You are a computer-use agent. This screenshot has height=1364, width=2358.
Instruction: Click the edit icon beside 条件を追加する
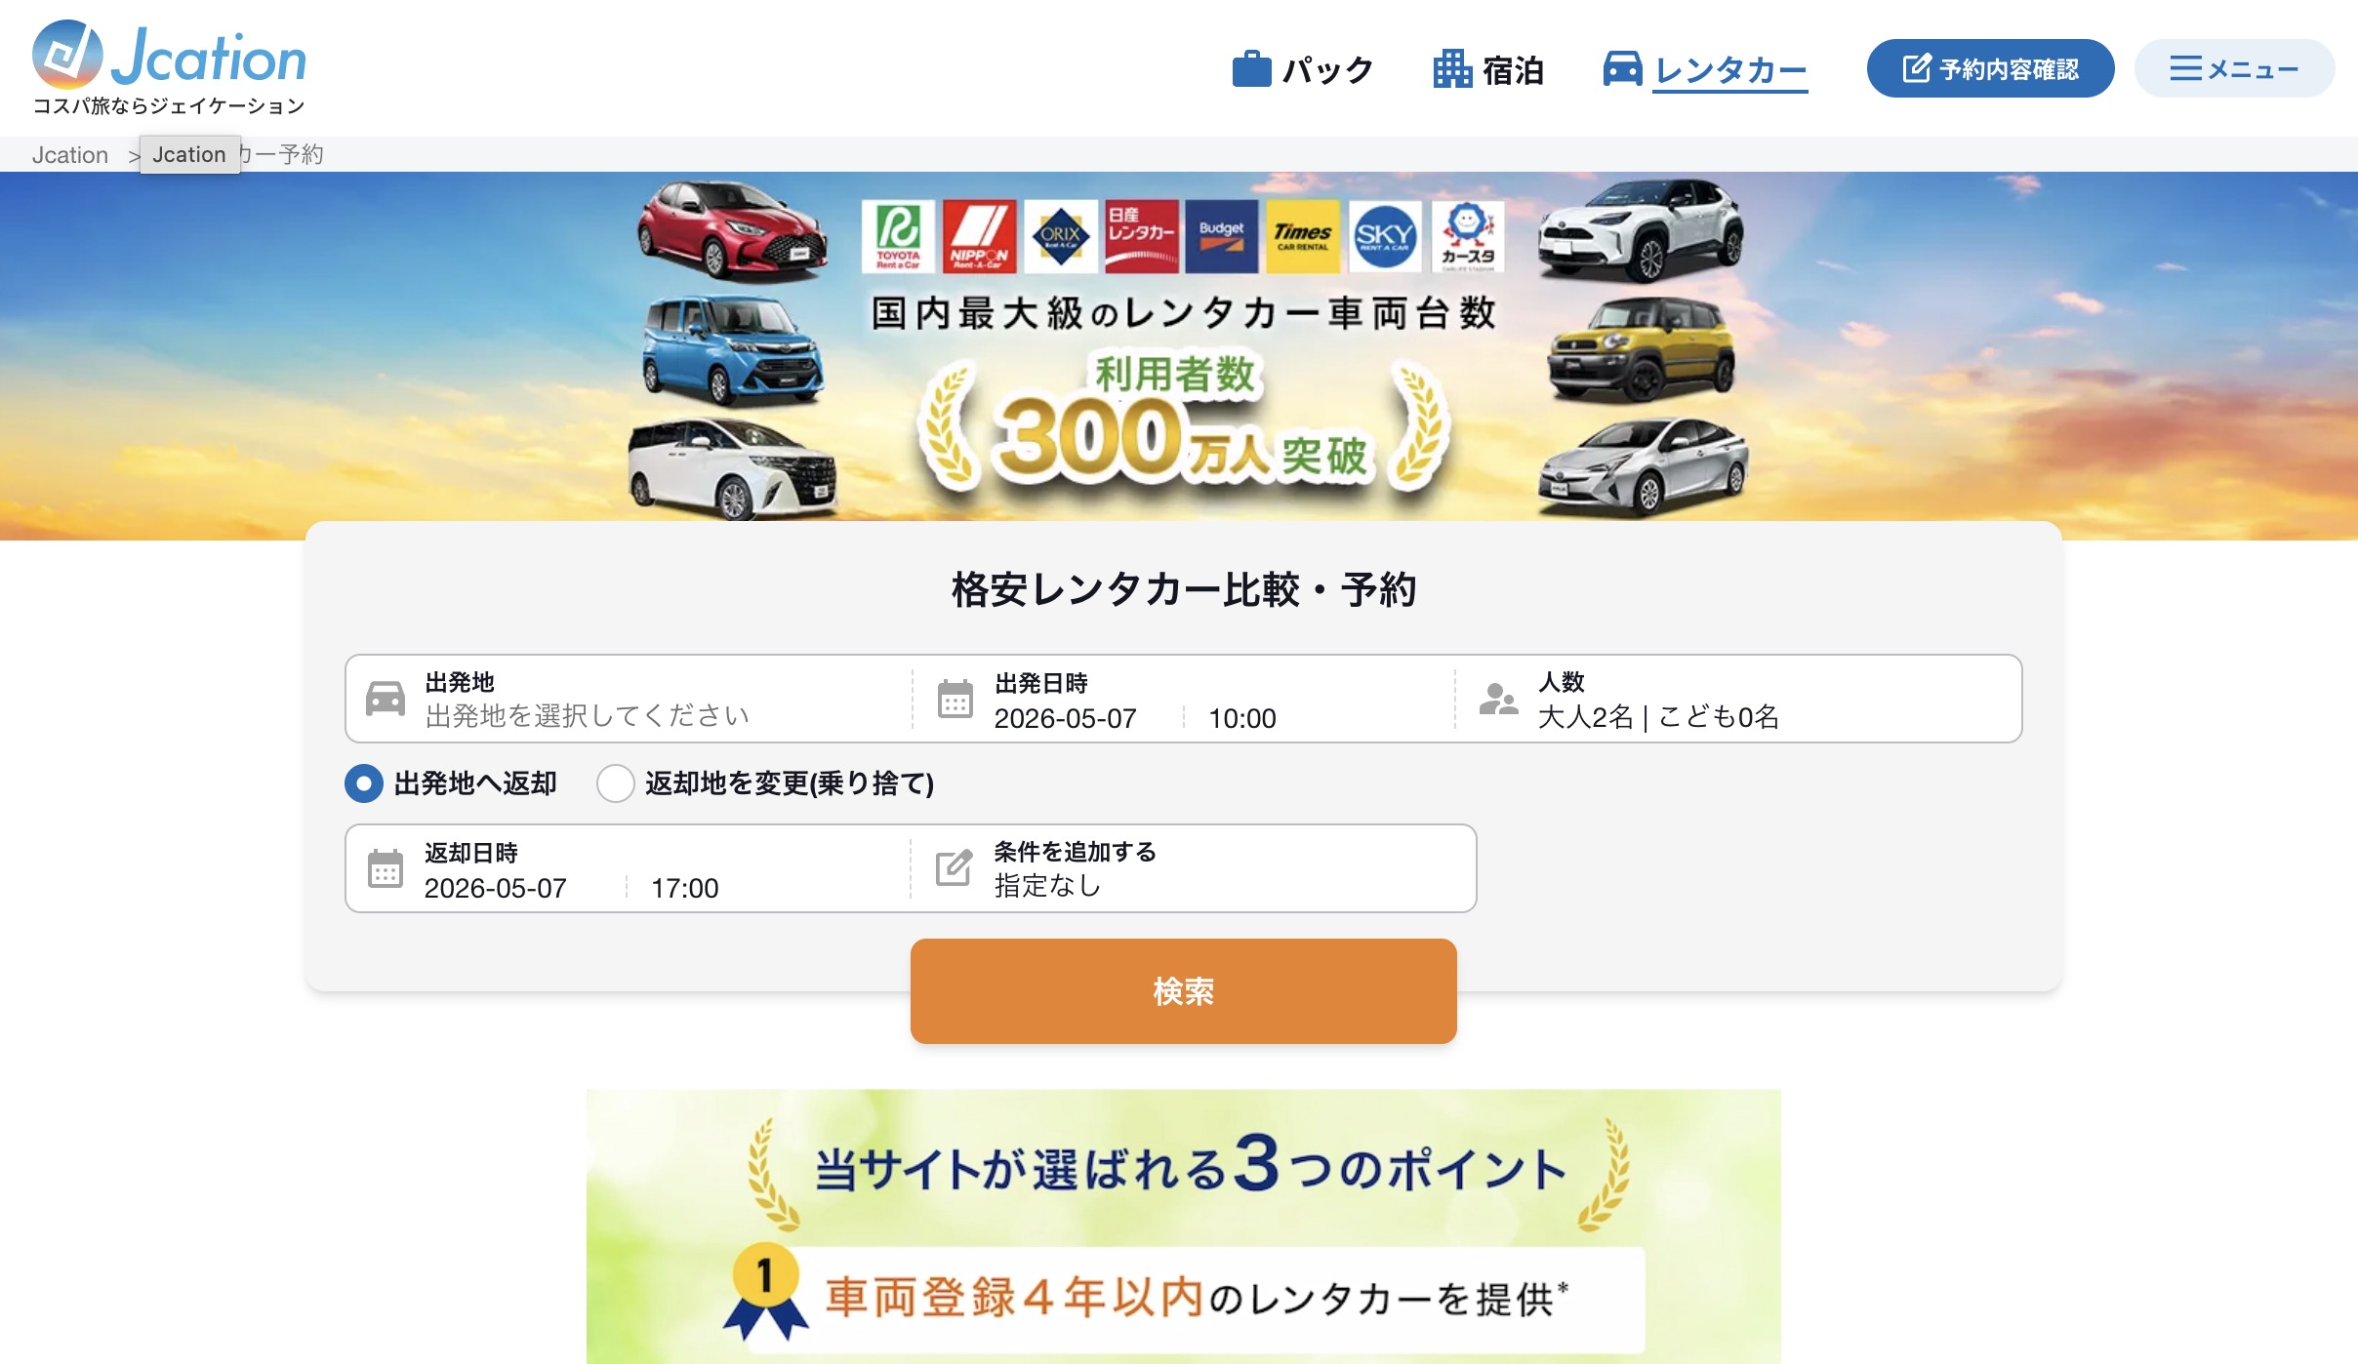(x=954, y=867)
